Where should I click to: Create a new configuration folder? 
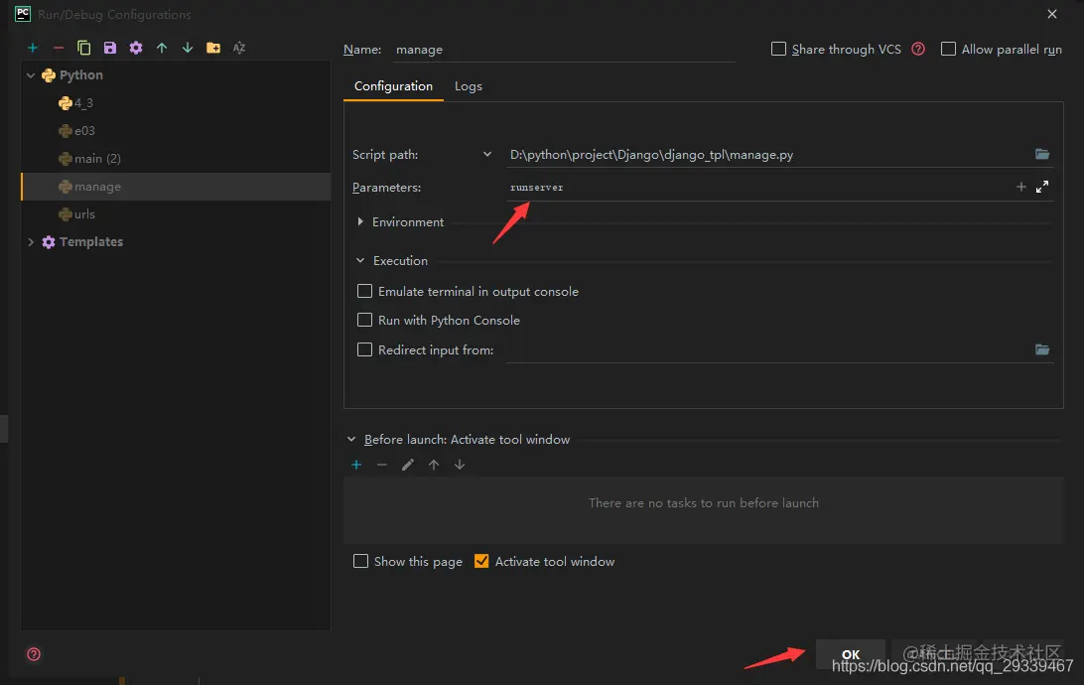213,48
